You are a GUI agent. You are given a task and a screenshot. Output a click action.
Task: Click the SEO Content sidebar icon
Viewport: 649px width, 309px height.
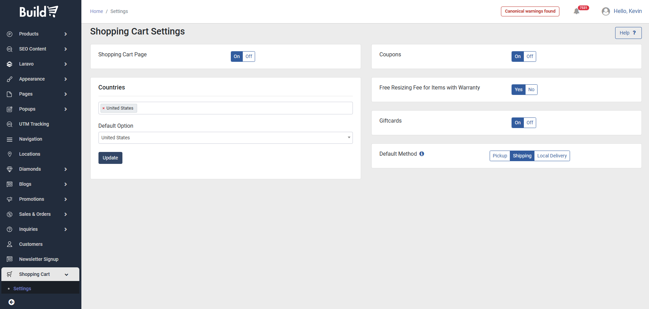[x=10, y=49]
